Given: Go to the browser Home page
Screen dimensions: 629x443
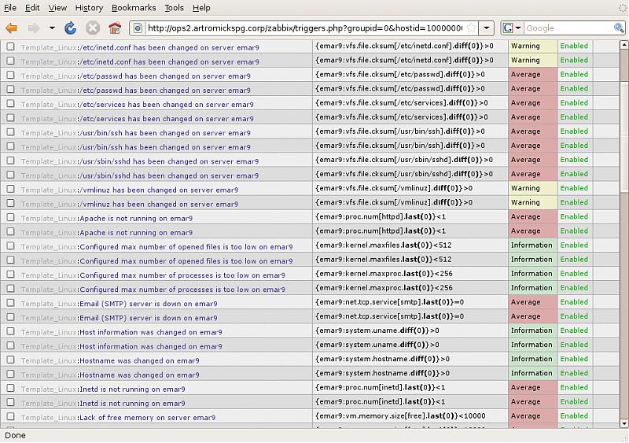Looking at the screenshot, I should point(115,28).
